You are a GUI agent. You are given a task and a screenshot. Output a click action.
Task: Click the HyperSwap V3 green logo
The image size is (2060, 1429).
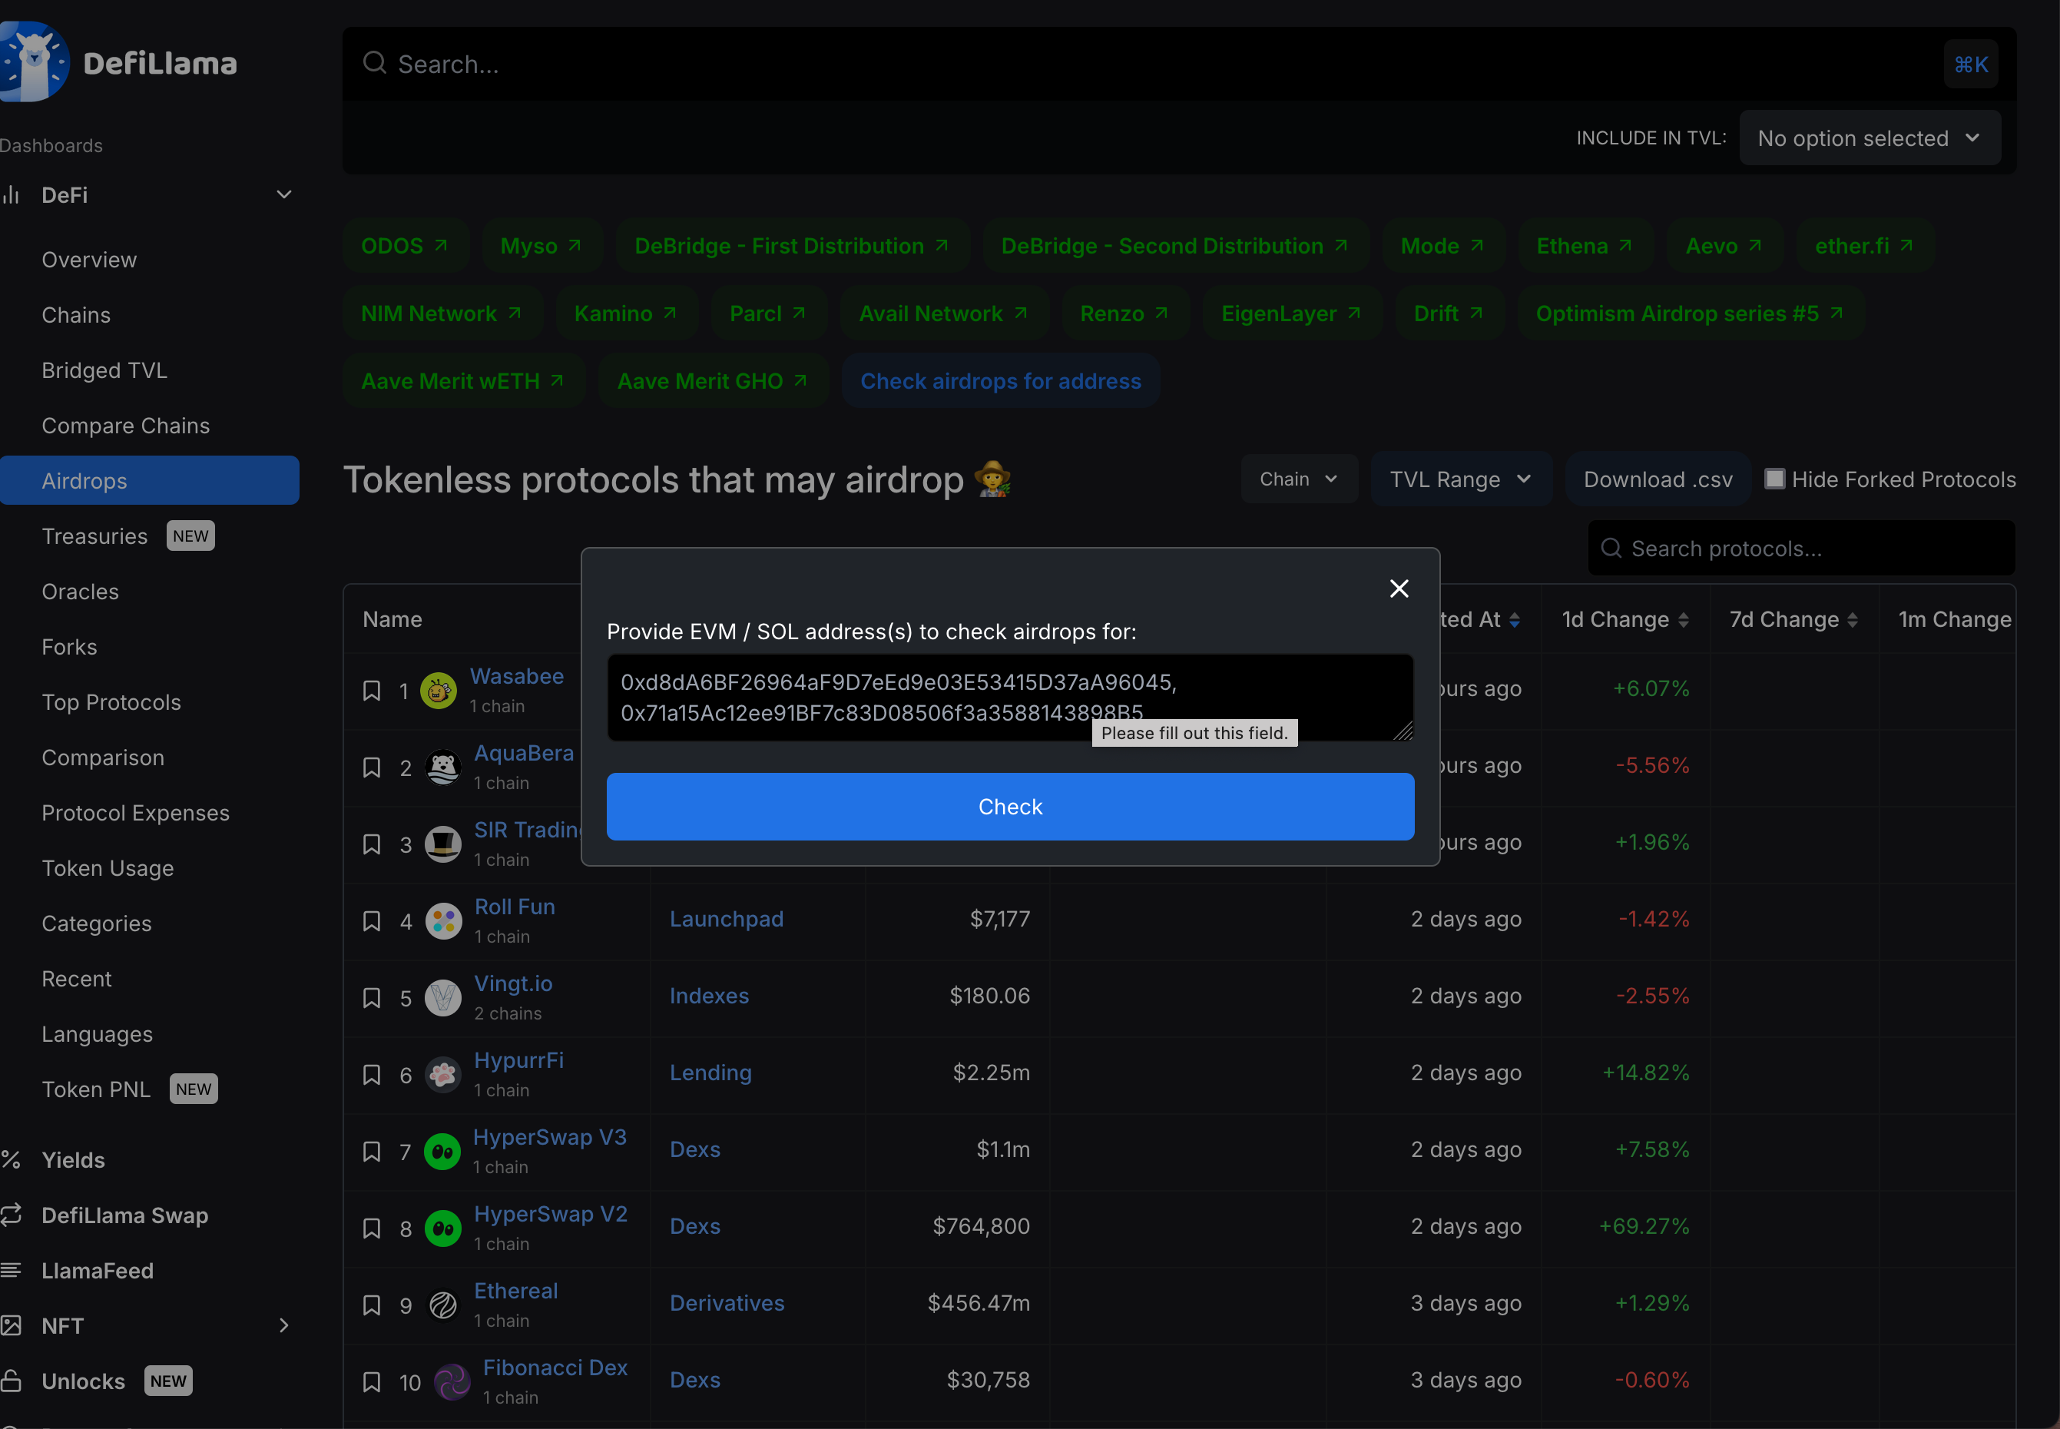pos(442,1152)
